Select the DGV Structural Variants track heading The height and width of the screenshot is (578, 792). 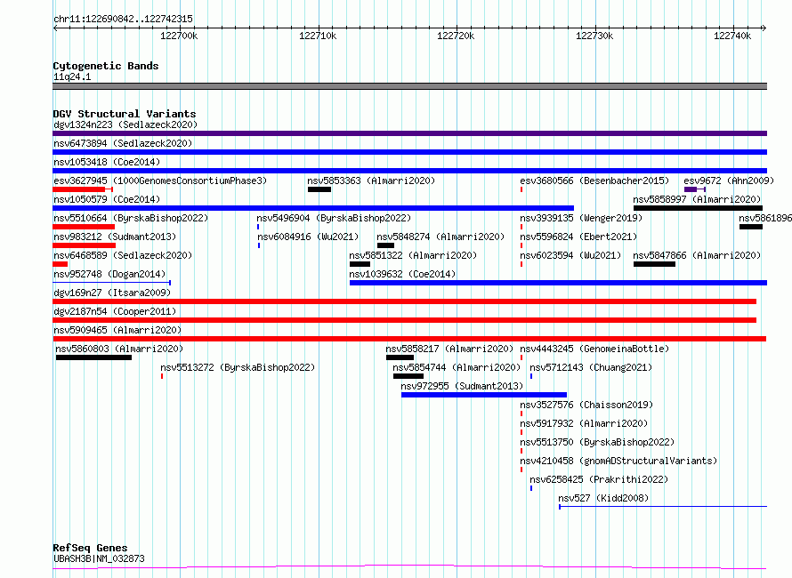click(125, 114)
